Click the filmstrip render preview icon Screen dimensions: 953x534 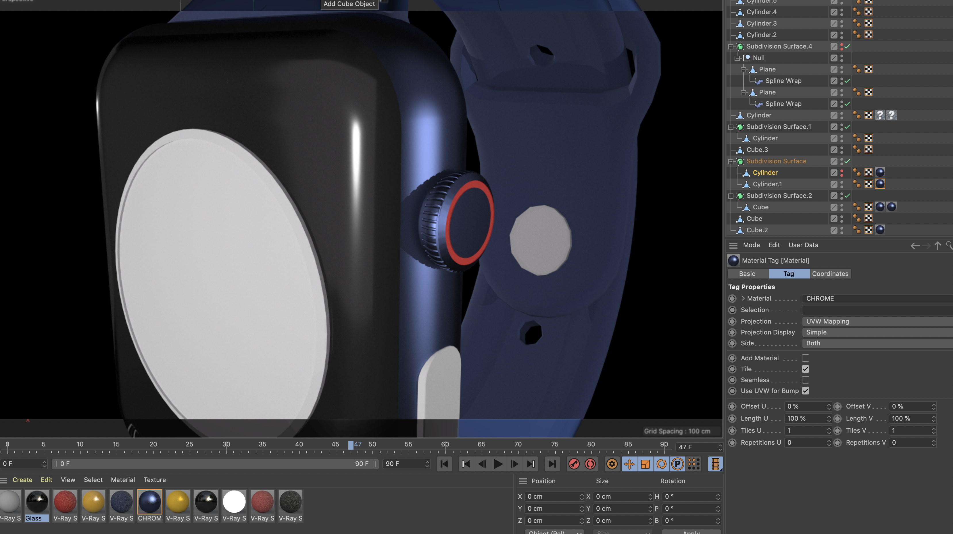point(715,464)
